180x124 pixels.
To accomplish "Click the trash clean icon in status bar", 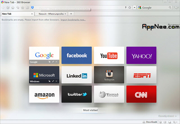I will click(161, 122).
